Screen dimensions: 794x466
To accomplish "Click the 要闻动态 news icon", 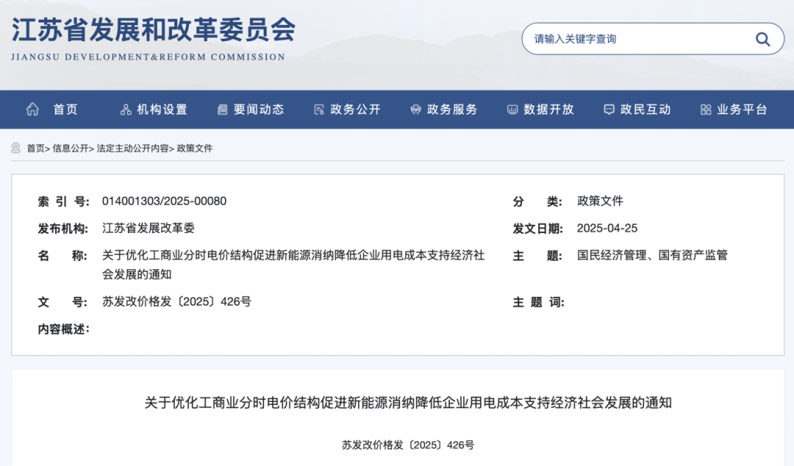I will [221, 109].
